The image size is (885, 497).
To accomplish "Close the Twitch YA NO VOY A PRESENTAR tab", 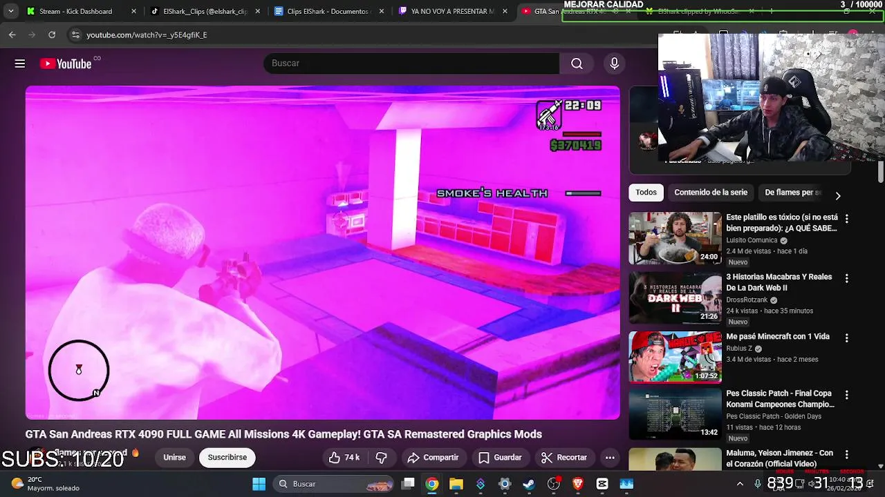I will [x=505, y=11].
